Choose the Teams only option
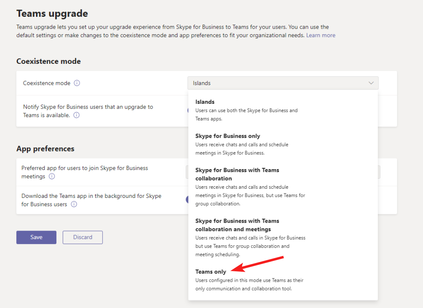Viewport: 423px width, 308px height. coord(283,280)
